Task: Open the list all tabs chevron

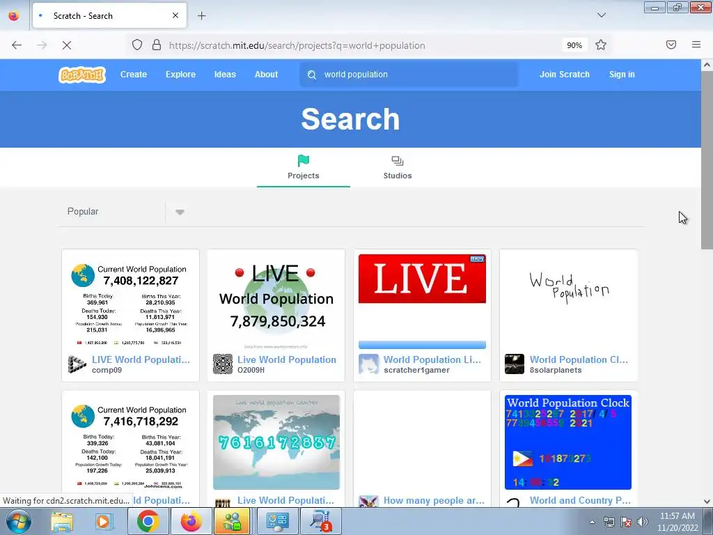Action: click(601, 15)
